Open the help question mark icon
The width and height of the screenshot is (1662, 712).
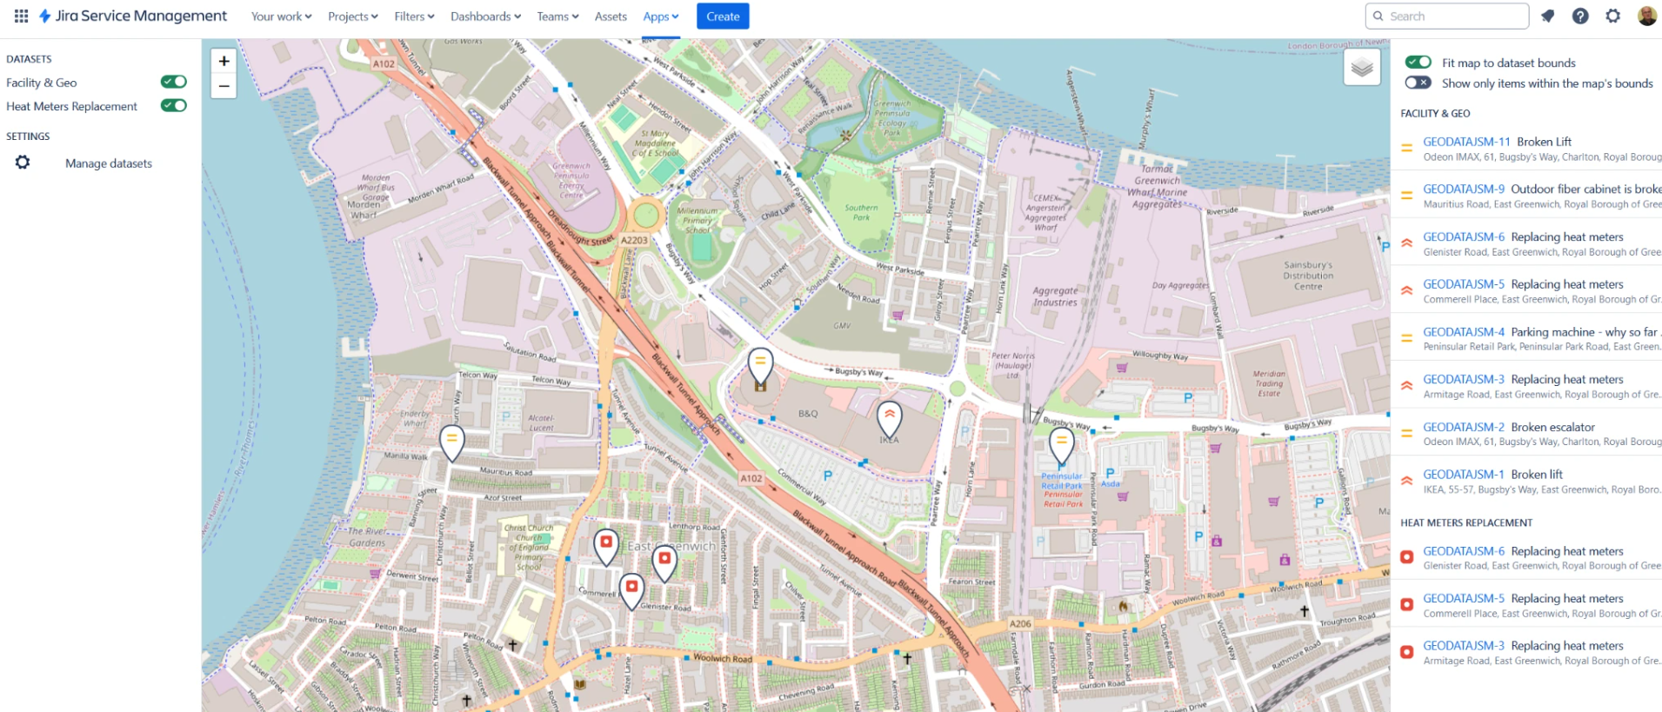pos(1580,16)
